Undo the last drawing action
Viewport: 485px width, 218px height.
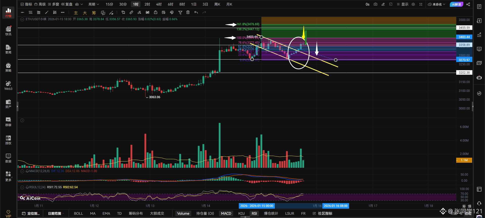(x=196, y=12)
